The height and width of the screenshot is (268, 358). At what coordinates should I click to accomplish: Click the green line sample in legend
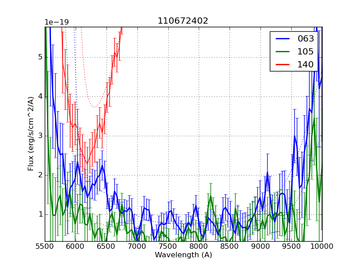(x=283, y=51)
